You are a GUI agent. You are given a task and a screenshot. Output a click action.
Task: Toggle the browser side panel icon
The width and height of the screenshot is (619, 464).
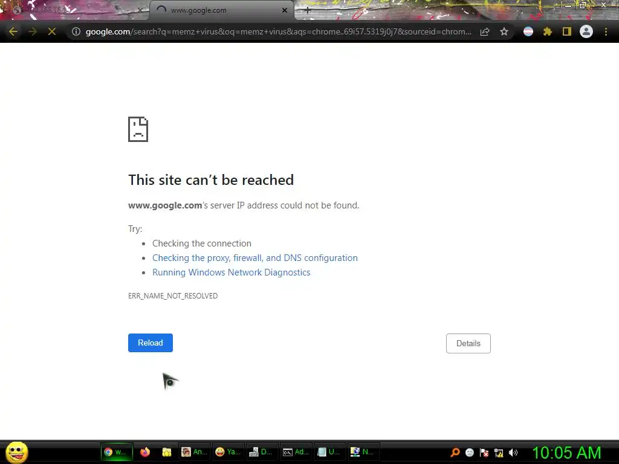pos(567,31)
